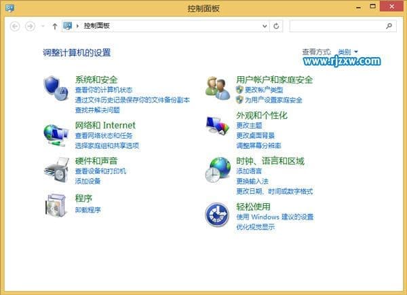
Task: Open the 轻松使用 category heading
Action: click(x=253, y=207)
